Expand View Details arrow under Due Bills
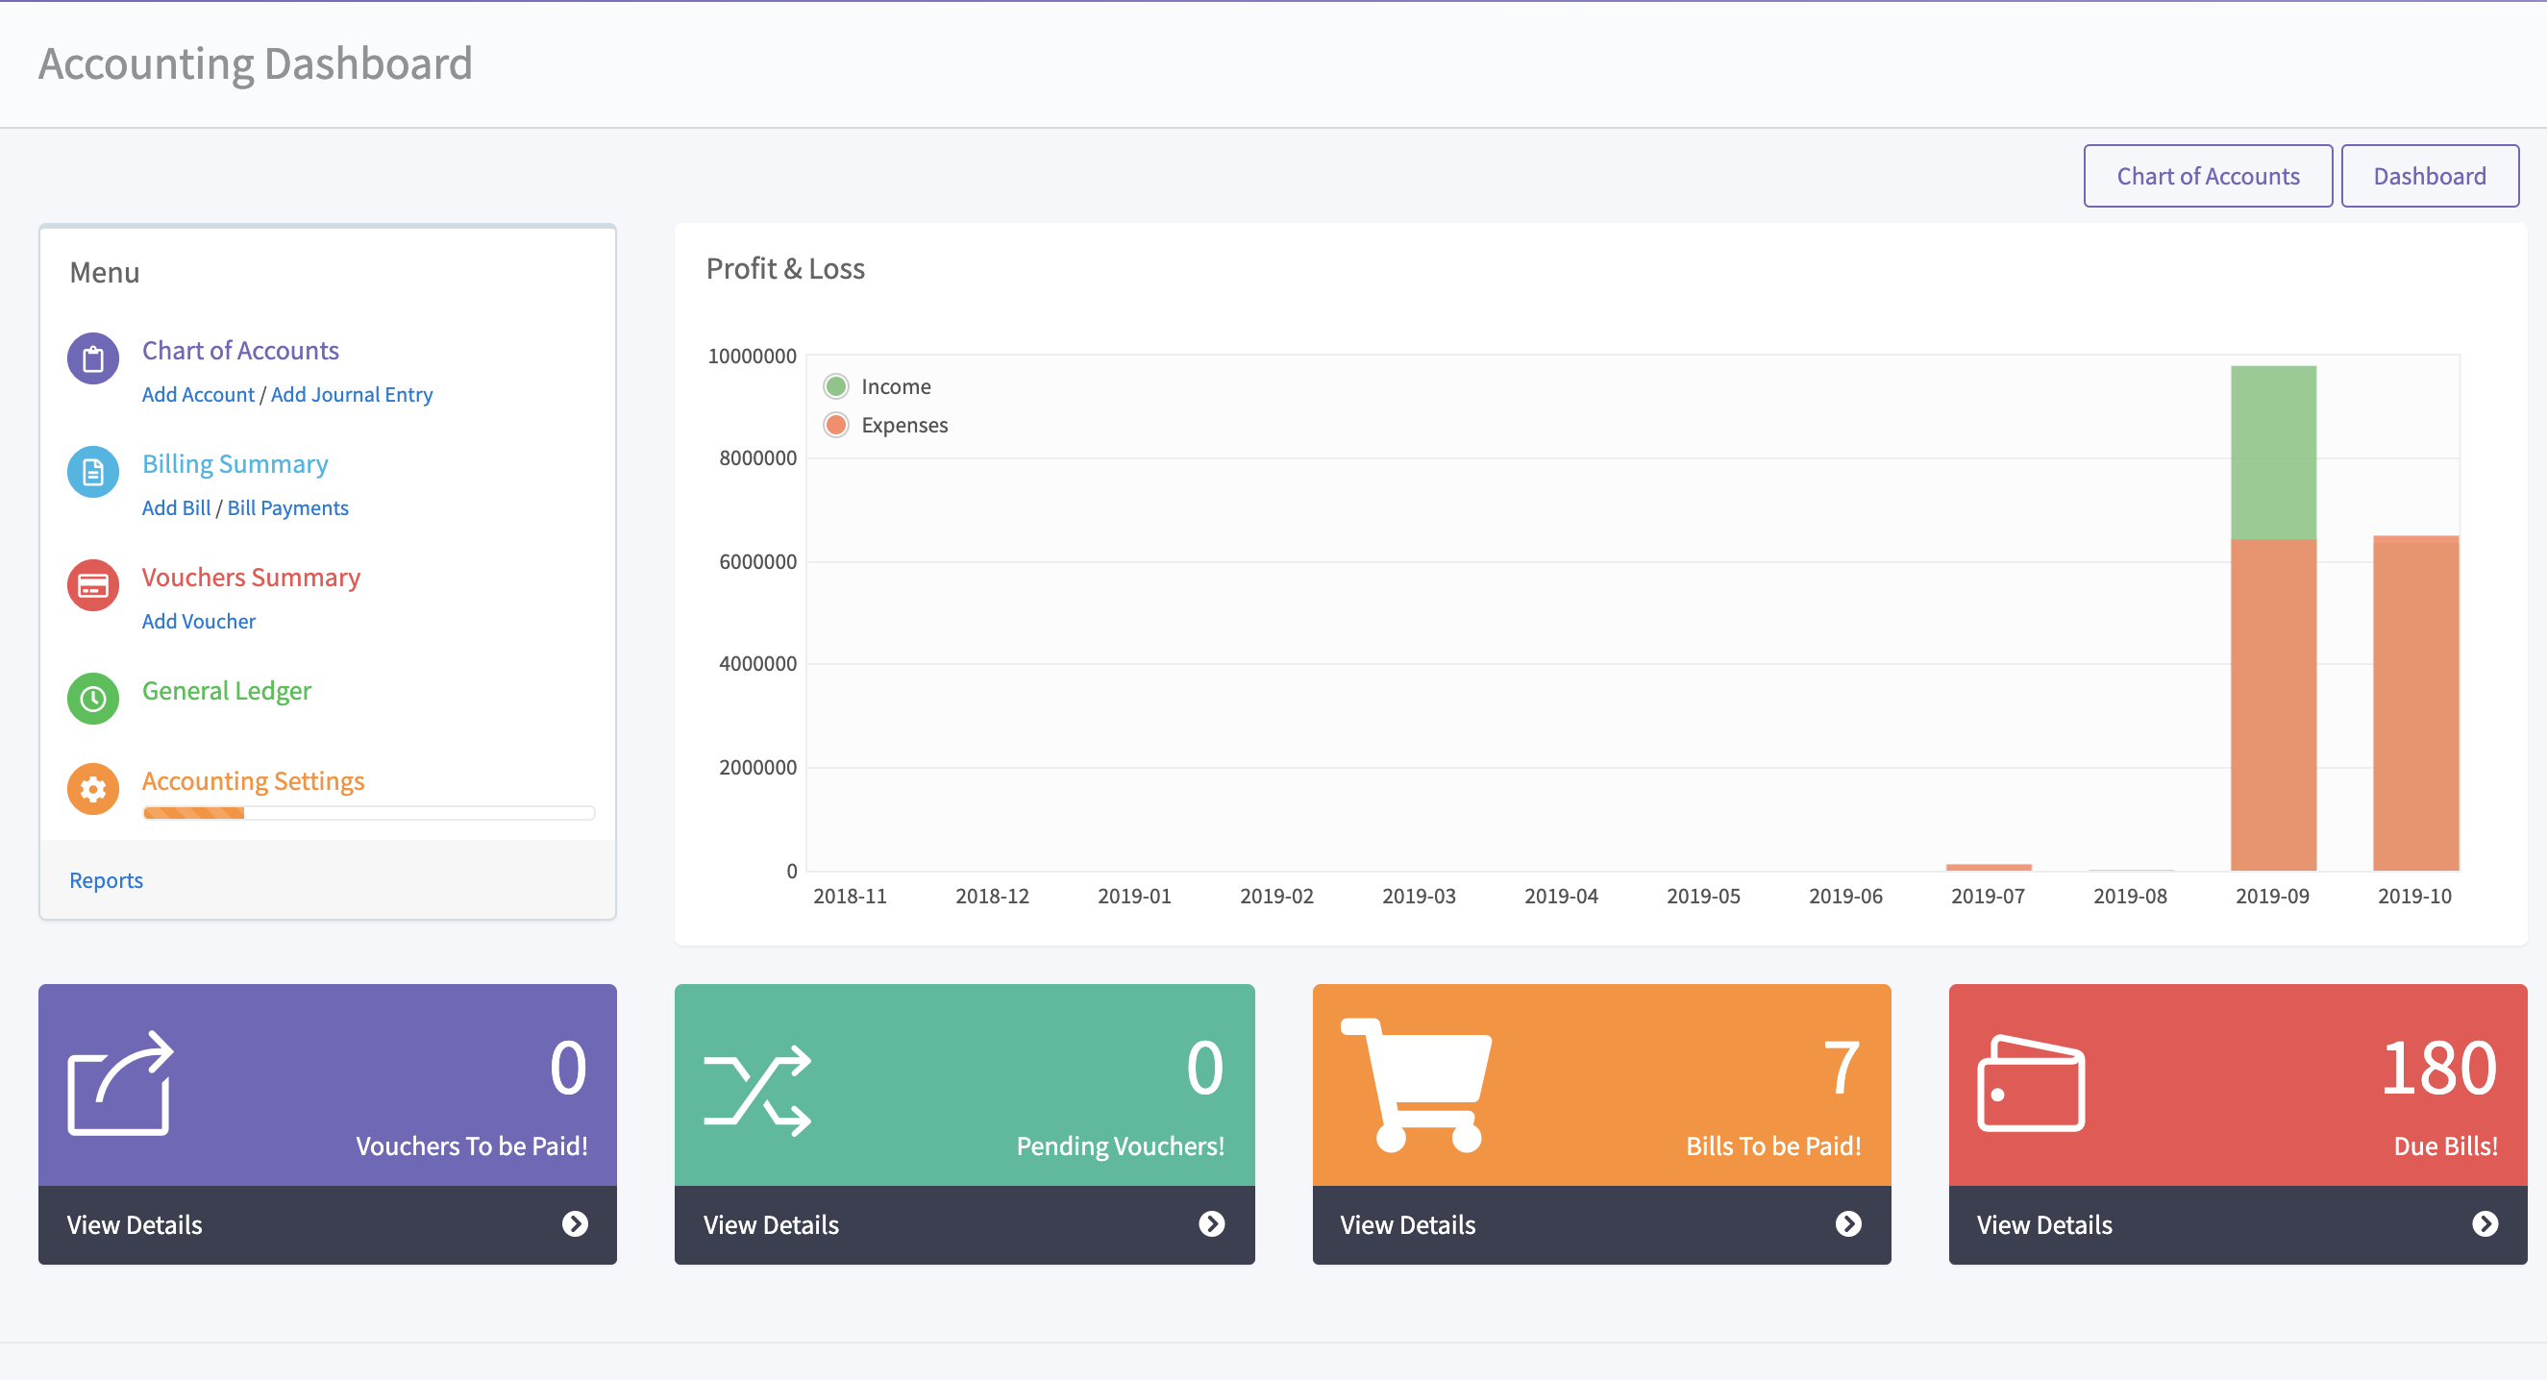The image size is (2547, 1380). click(x=2484, y=1223)
